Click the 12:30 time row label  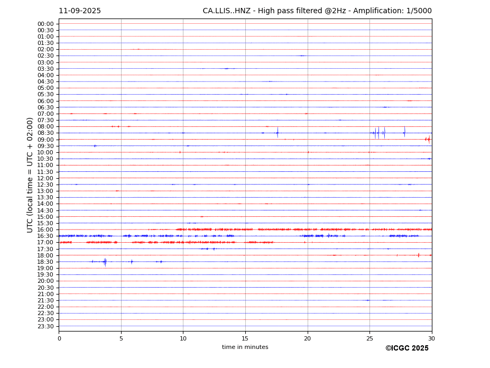tap(45, 185)
